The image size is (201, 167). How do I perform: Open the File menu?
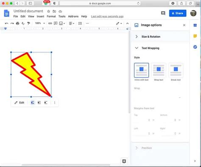click(16, 17)
